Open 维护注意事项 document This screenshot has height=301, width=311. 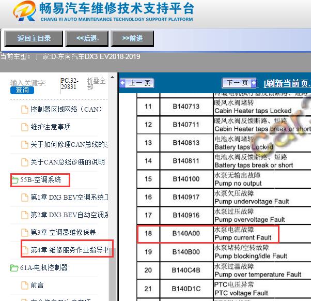(51, 127)
